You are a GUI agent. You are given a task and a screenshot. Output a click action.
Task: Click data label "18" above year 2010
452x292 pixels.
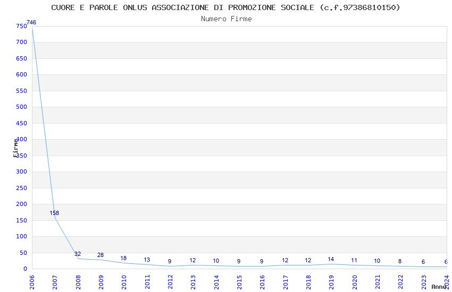(123, 258)
